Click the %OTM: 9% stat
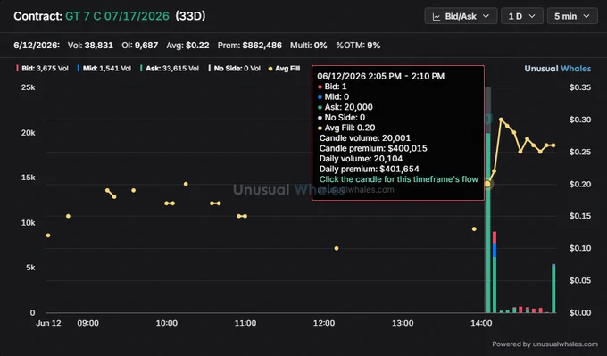This screenshot has height=356, width=607. tap(358, 46)
